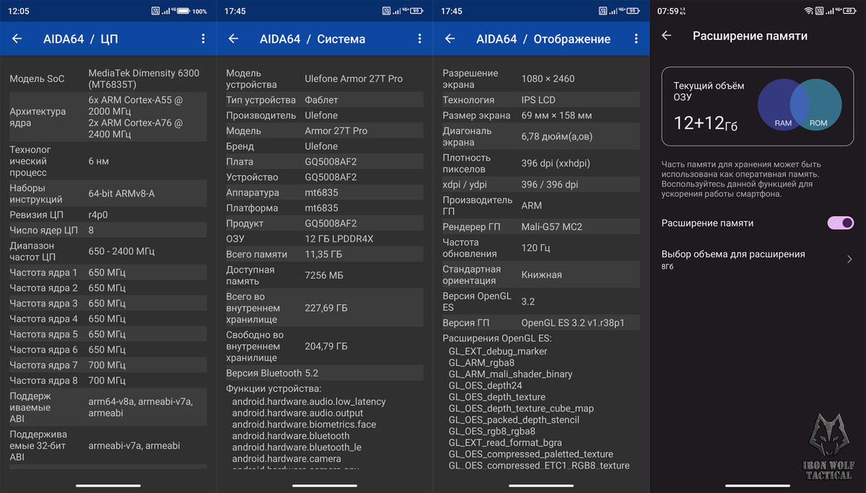Select the 11,35 ГБ total memory value

323,254
